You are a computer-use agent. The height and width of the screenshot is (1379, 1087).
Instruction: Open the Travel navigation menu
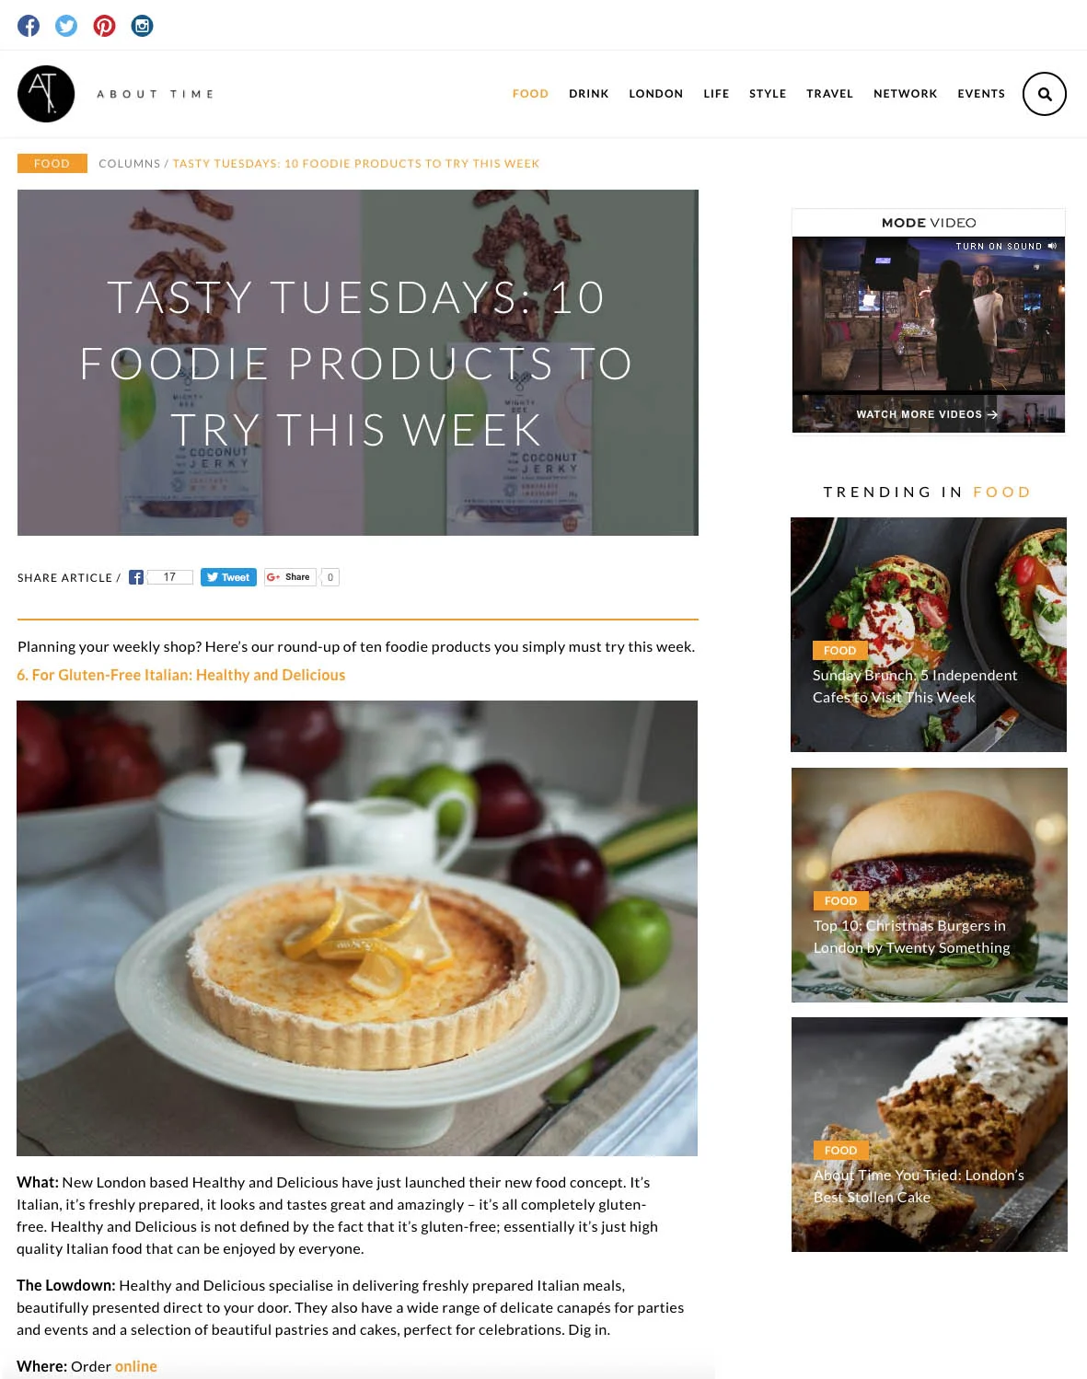click(x=829, y=94)
